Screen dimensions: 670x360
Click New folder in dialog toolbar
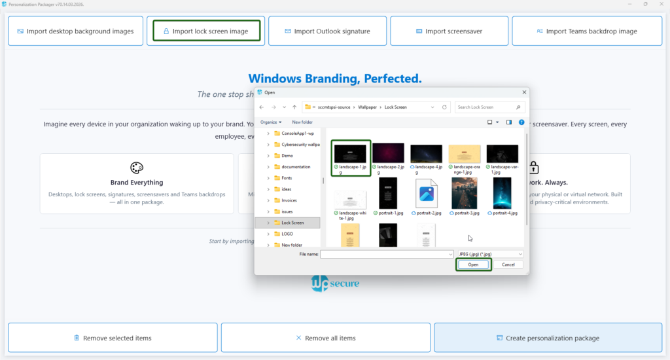tap(302, 122)
